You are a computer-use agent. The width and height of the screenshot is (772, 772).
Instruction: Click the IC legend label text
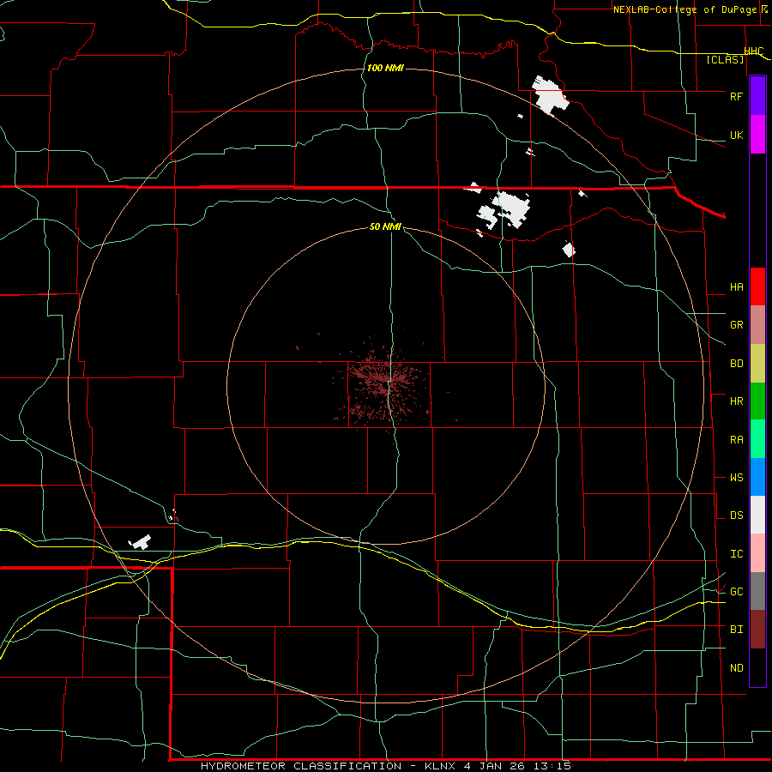(x=736, y=554)
